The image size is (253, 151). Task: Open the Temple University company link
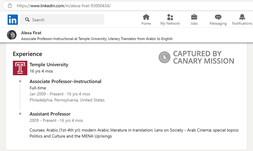tap(49, 64)
